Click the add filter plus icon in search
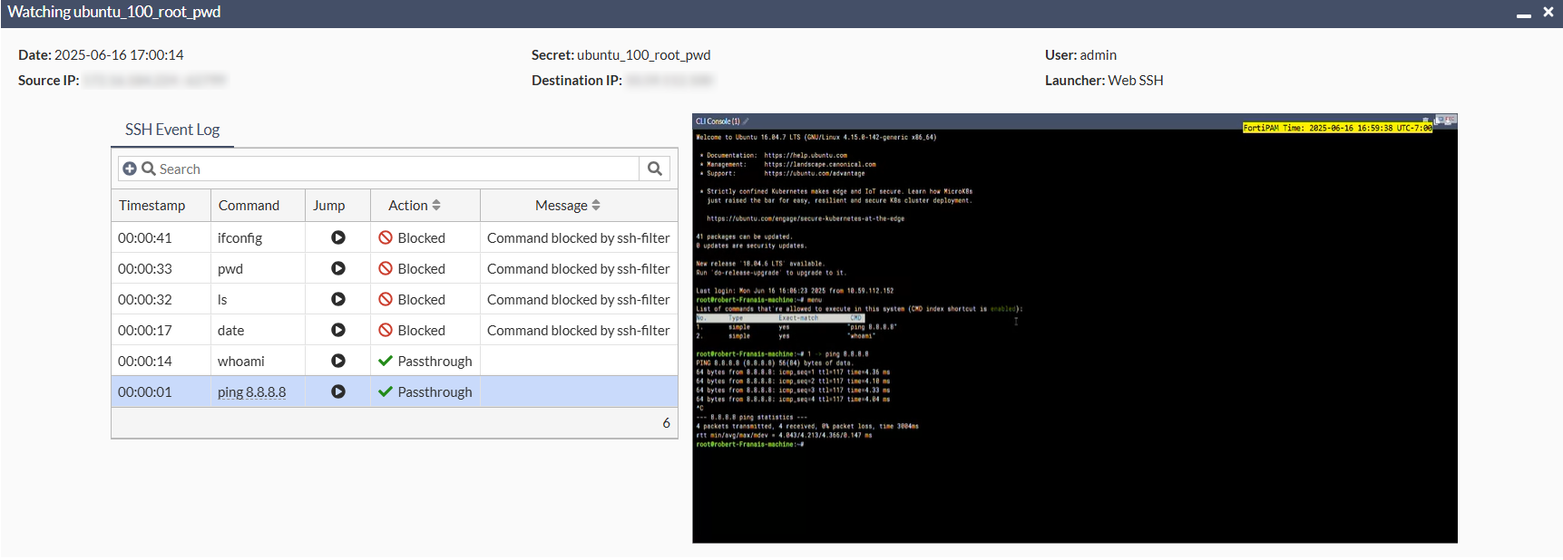 pos(130,169)
